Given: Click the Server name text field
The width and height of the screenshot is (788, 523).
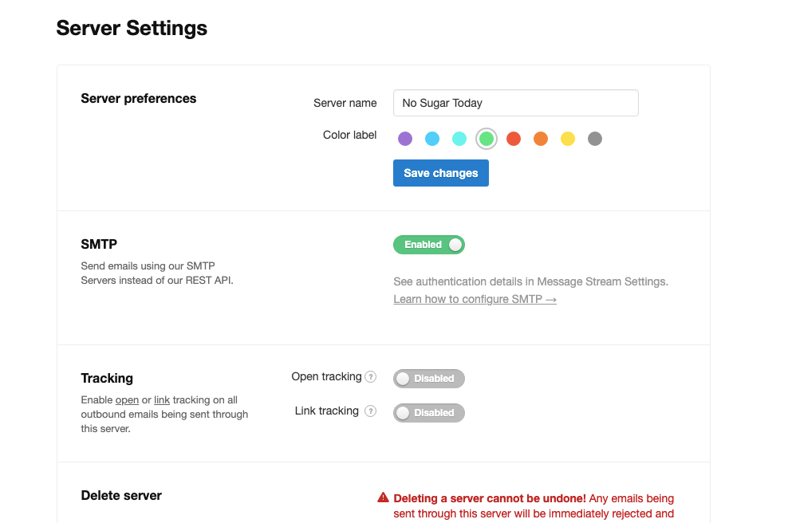Looking at the screenshot, I should point(515,103).
